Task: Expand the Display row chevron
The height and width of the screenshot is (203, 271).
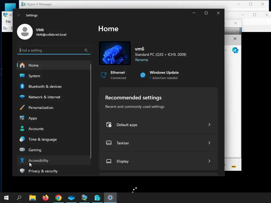Action: [209, 161]
